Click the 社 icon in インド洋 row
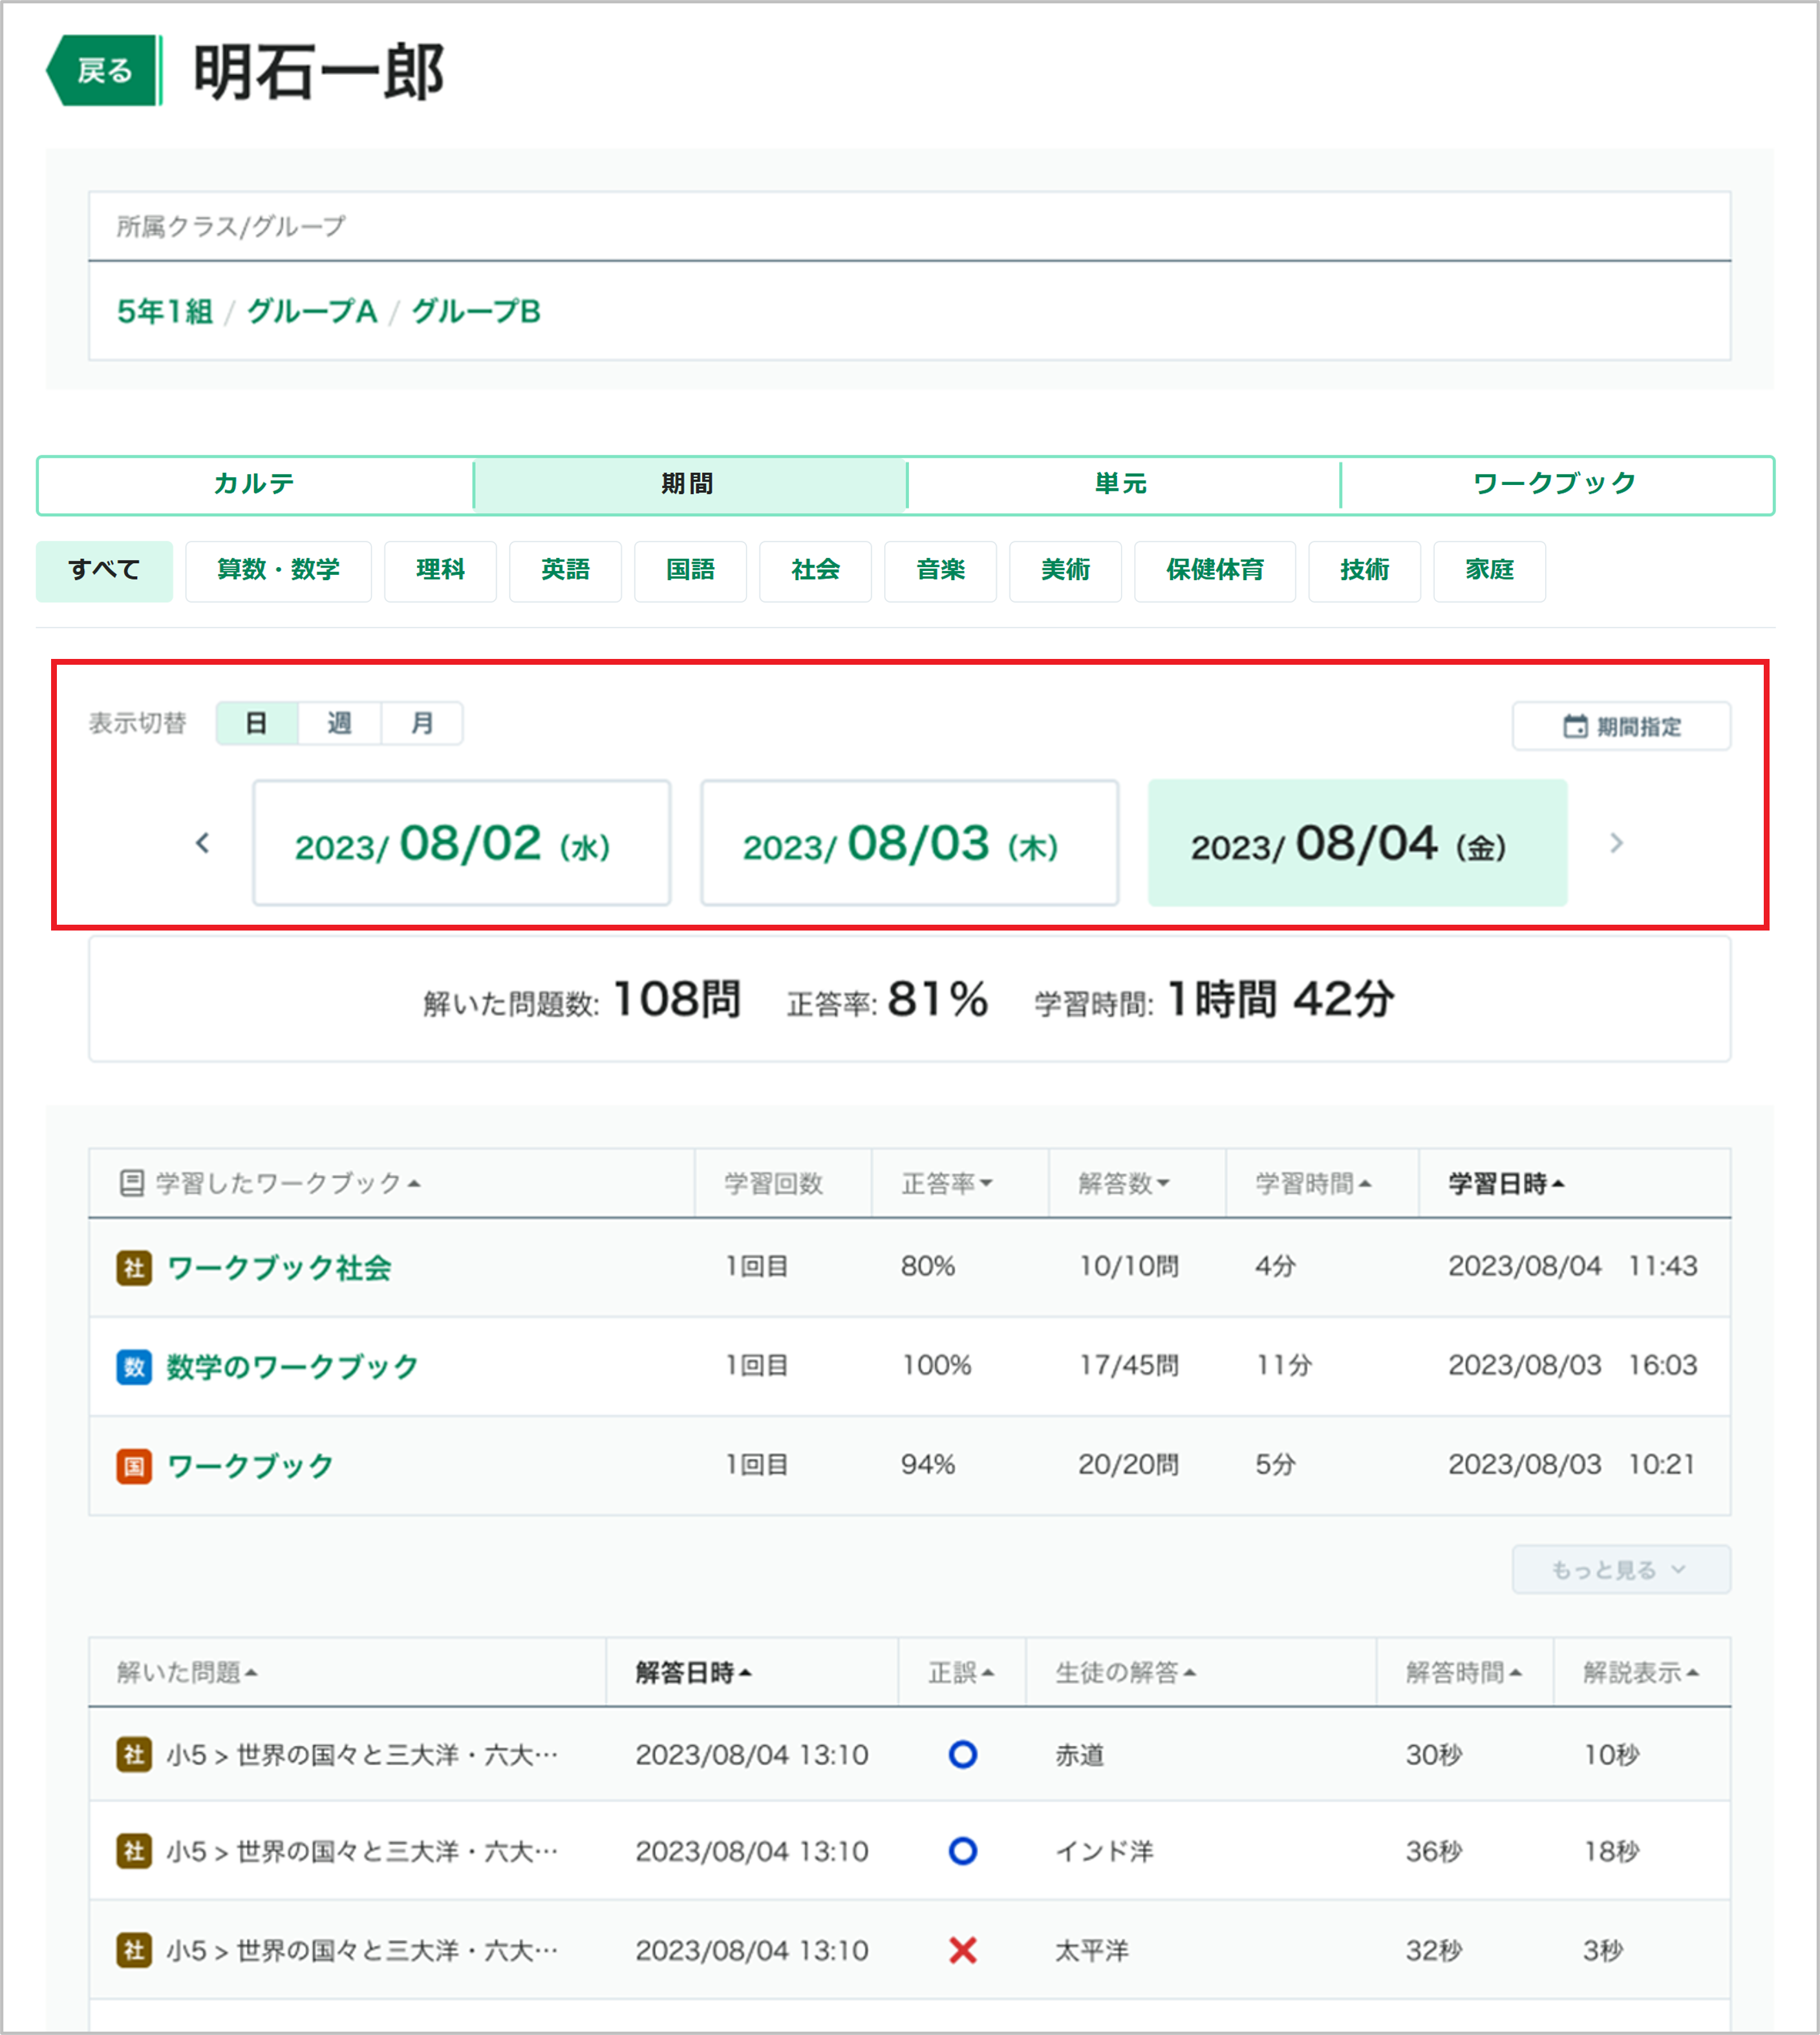 click(x=134, y=1851)
